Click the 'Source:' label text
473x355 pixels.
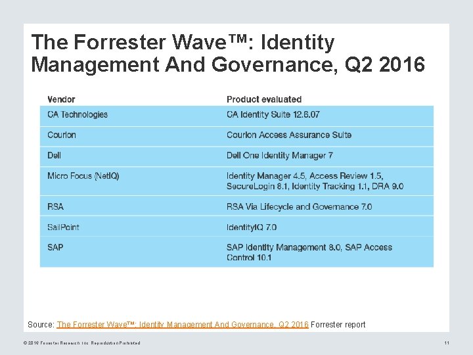pos(41,325)
